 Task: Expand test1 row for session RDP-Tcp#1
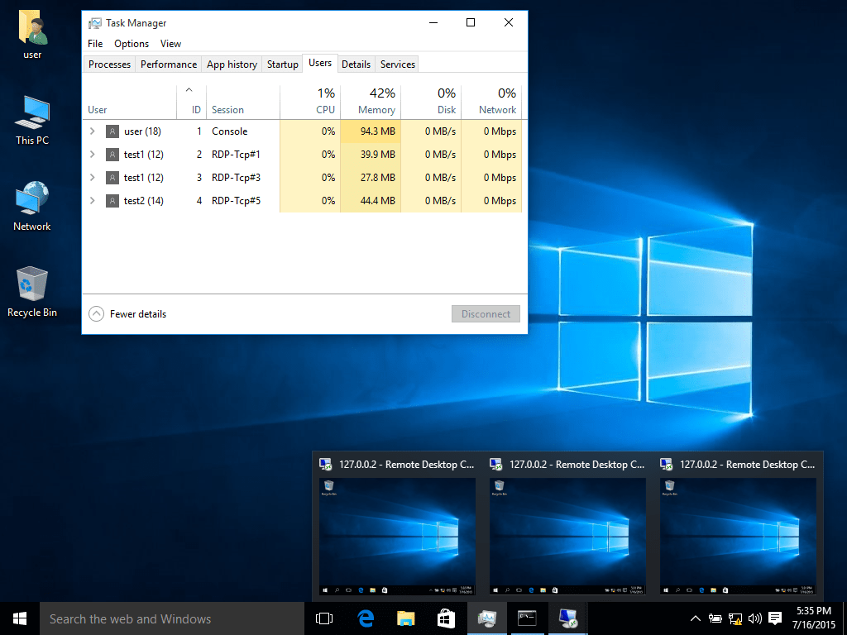point(93,155)
